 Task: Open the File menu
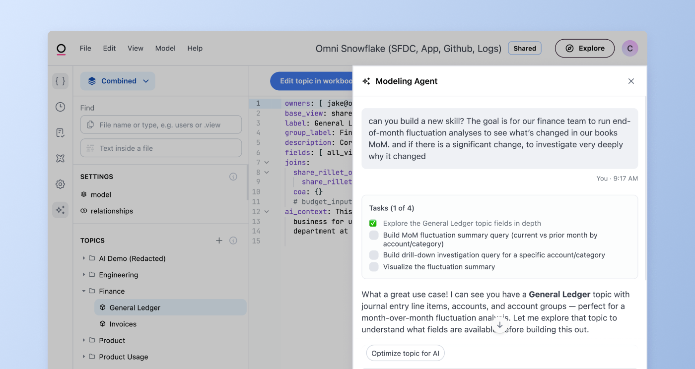tap(85, 48)
